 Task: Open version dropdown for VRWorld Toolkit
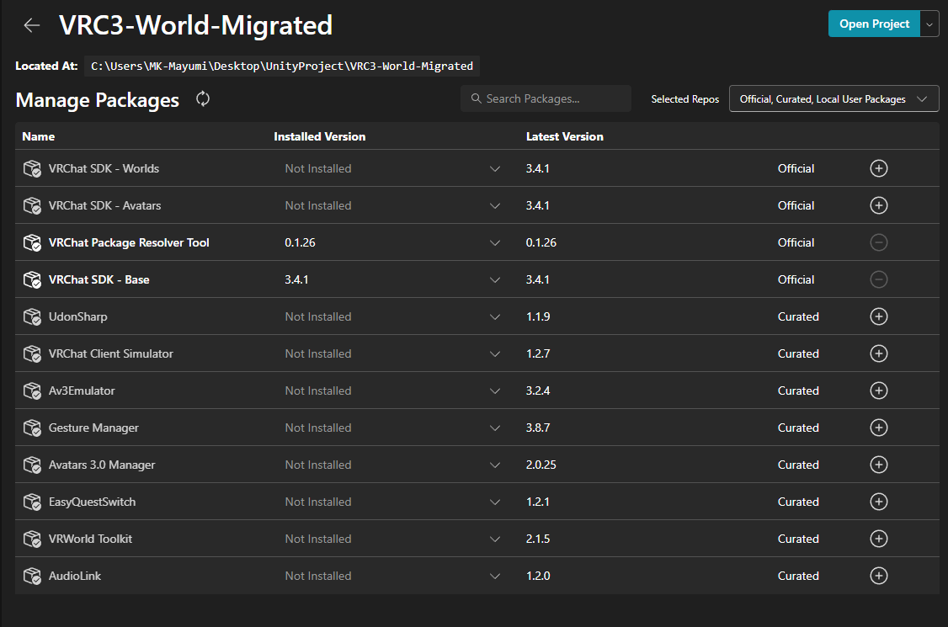point(494,539)
